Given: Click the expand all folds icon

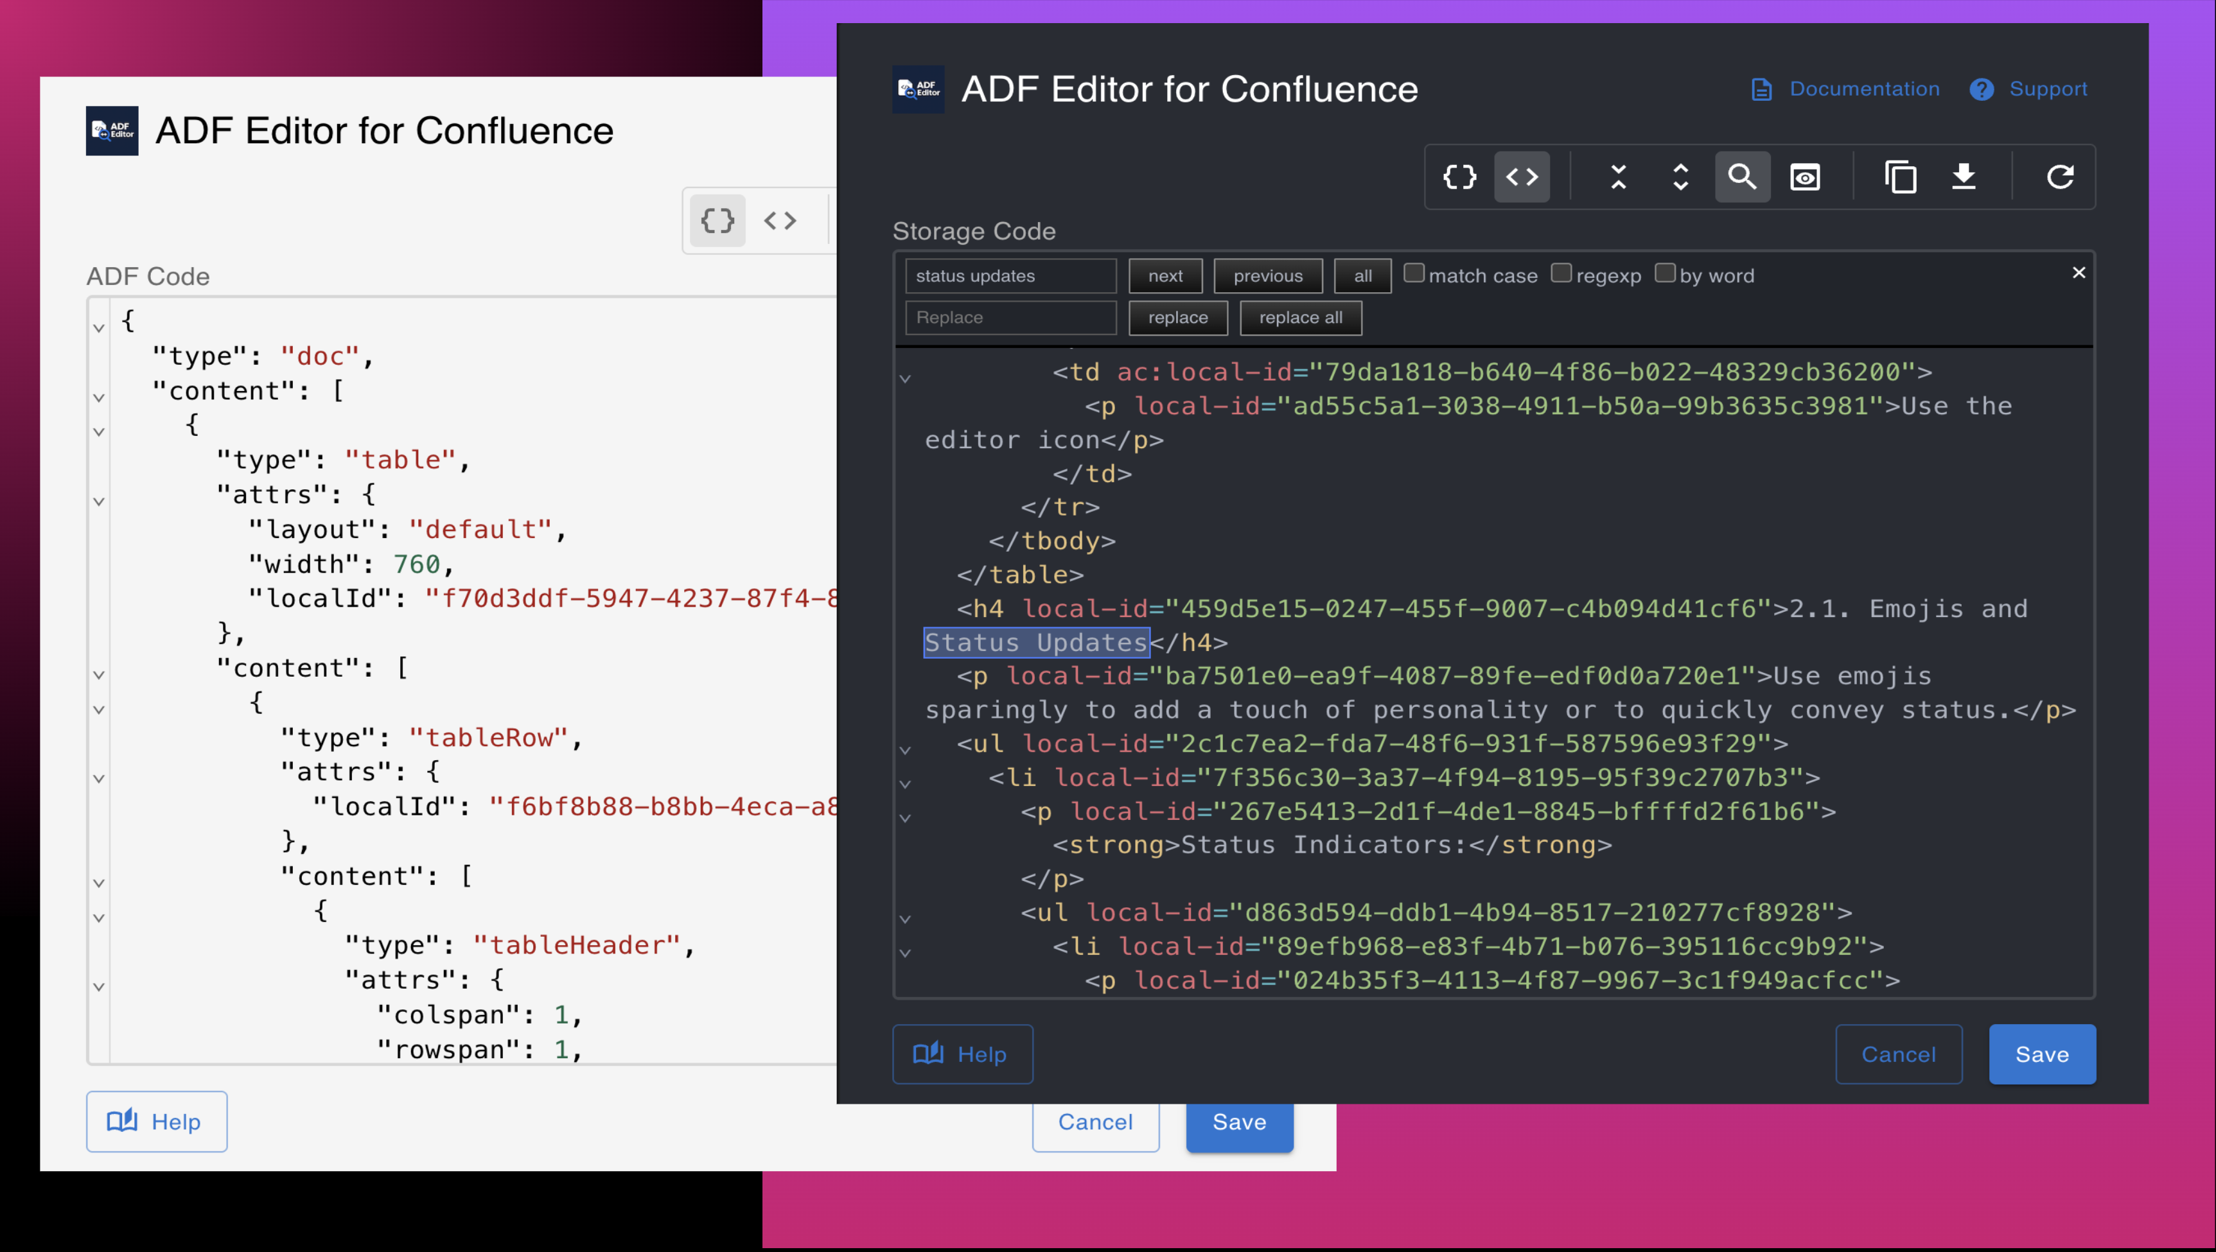Looking at the screenshot, I should [x=1680, y=177].
